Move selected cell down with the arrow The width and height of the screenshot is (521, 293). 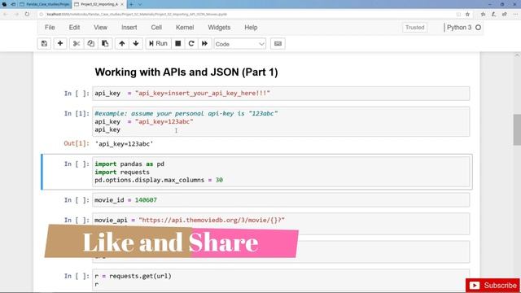136,43
